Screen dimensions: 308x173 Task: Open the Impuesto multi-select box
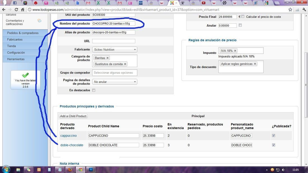coord(241,51)
